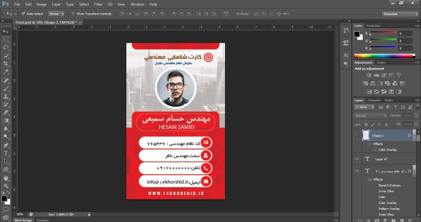The image size is (421, 222).
Task: Toggle layer filter on/off switch
Action: tap(417, 107)
